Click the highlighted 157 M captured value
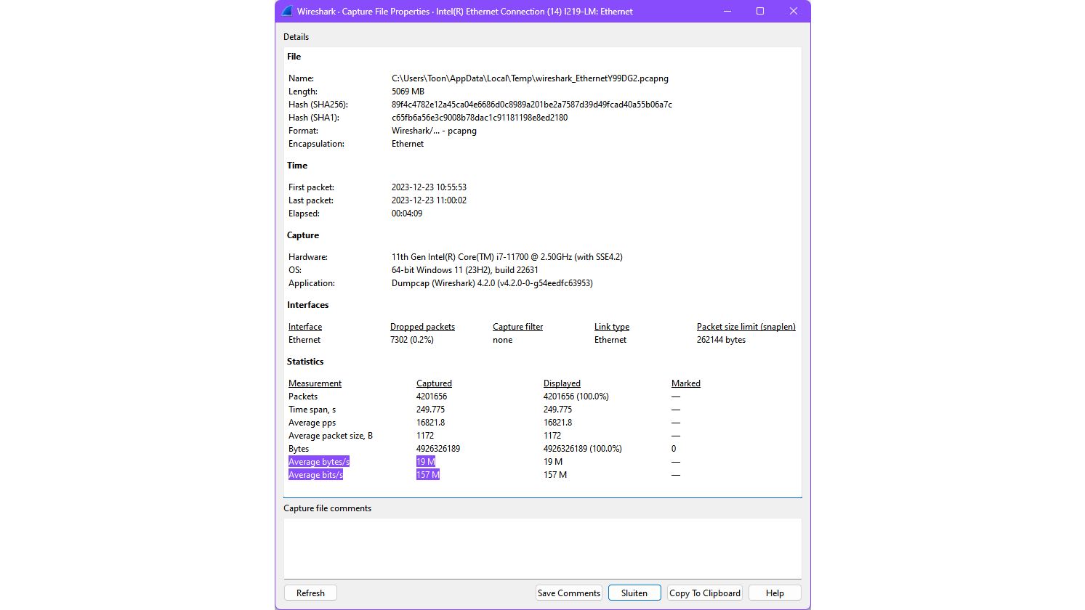Image resolution: width=1085 pixels, height=610 pixels. 428,475
